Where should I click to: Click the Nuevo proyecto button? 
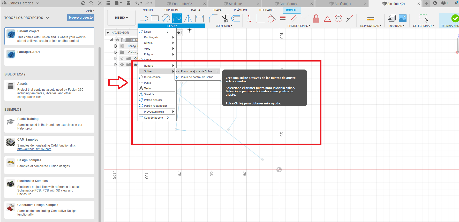[x=81, y=18]
